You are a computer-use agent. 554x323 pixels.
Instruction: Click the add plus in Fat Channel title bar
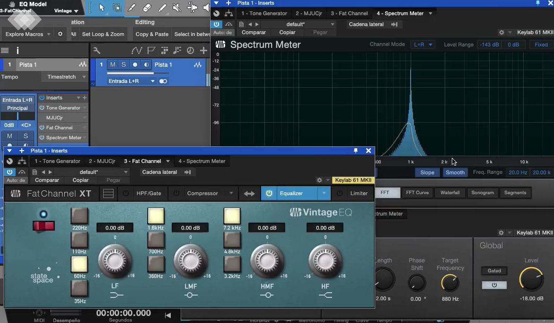[x=22, y=150]
